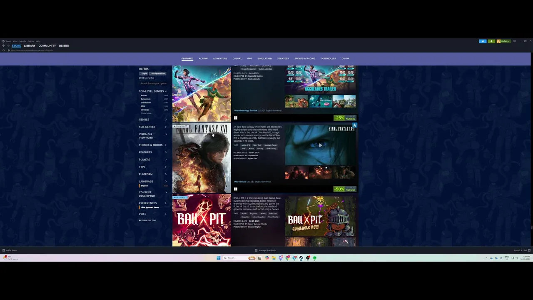Open the Windows Start button
533x300 pixels.
point(218,258)
